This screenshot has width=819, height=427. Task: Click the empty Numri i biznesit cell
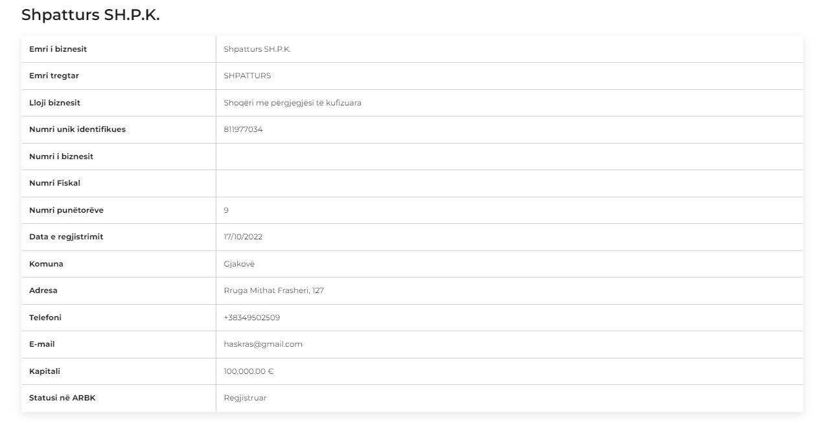[x=509, y=157]
